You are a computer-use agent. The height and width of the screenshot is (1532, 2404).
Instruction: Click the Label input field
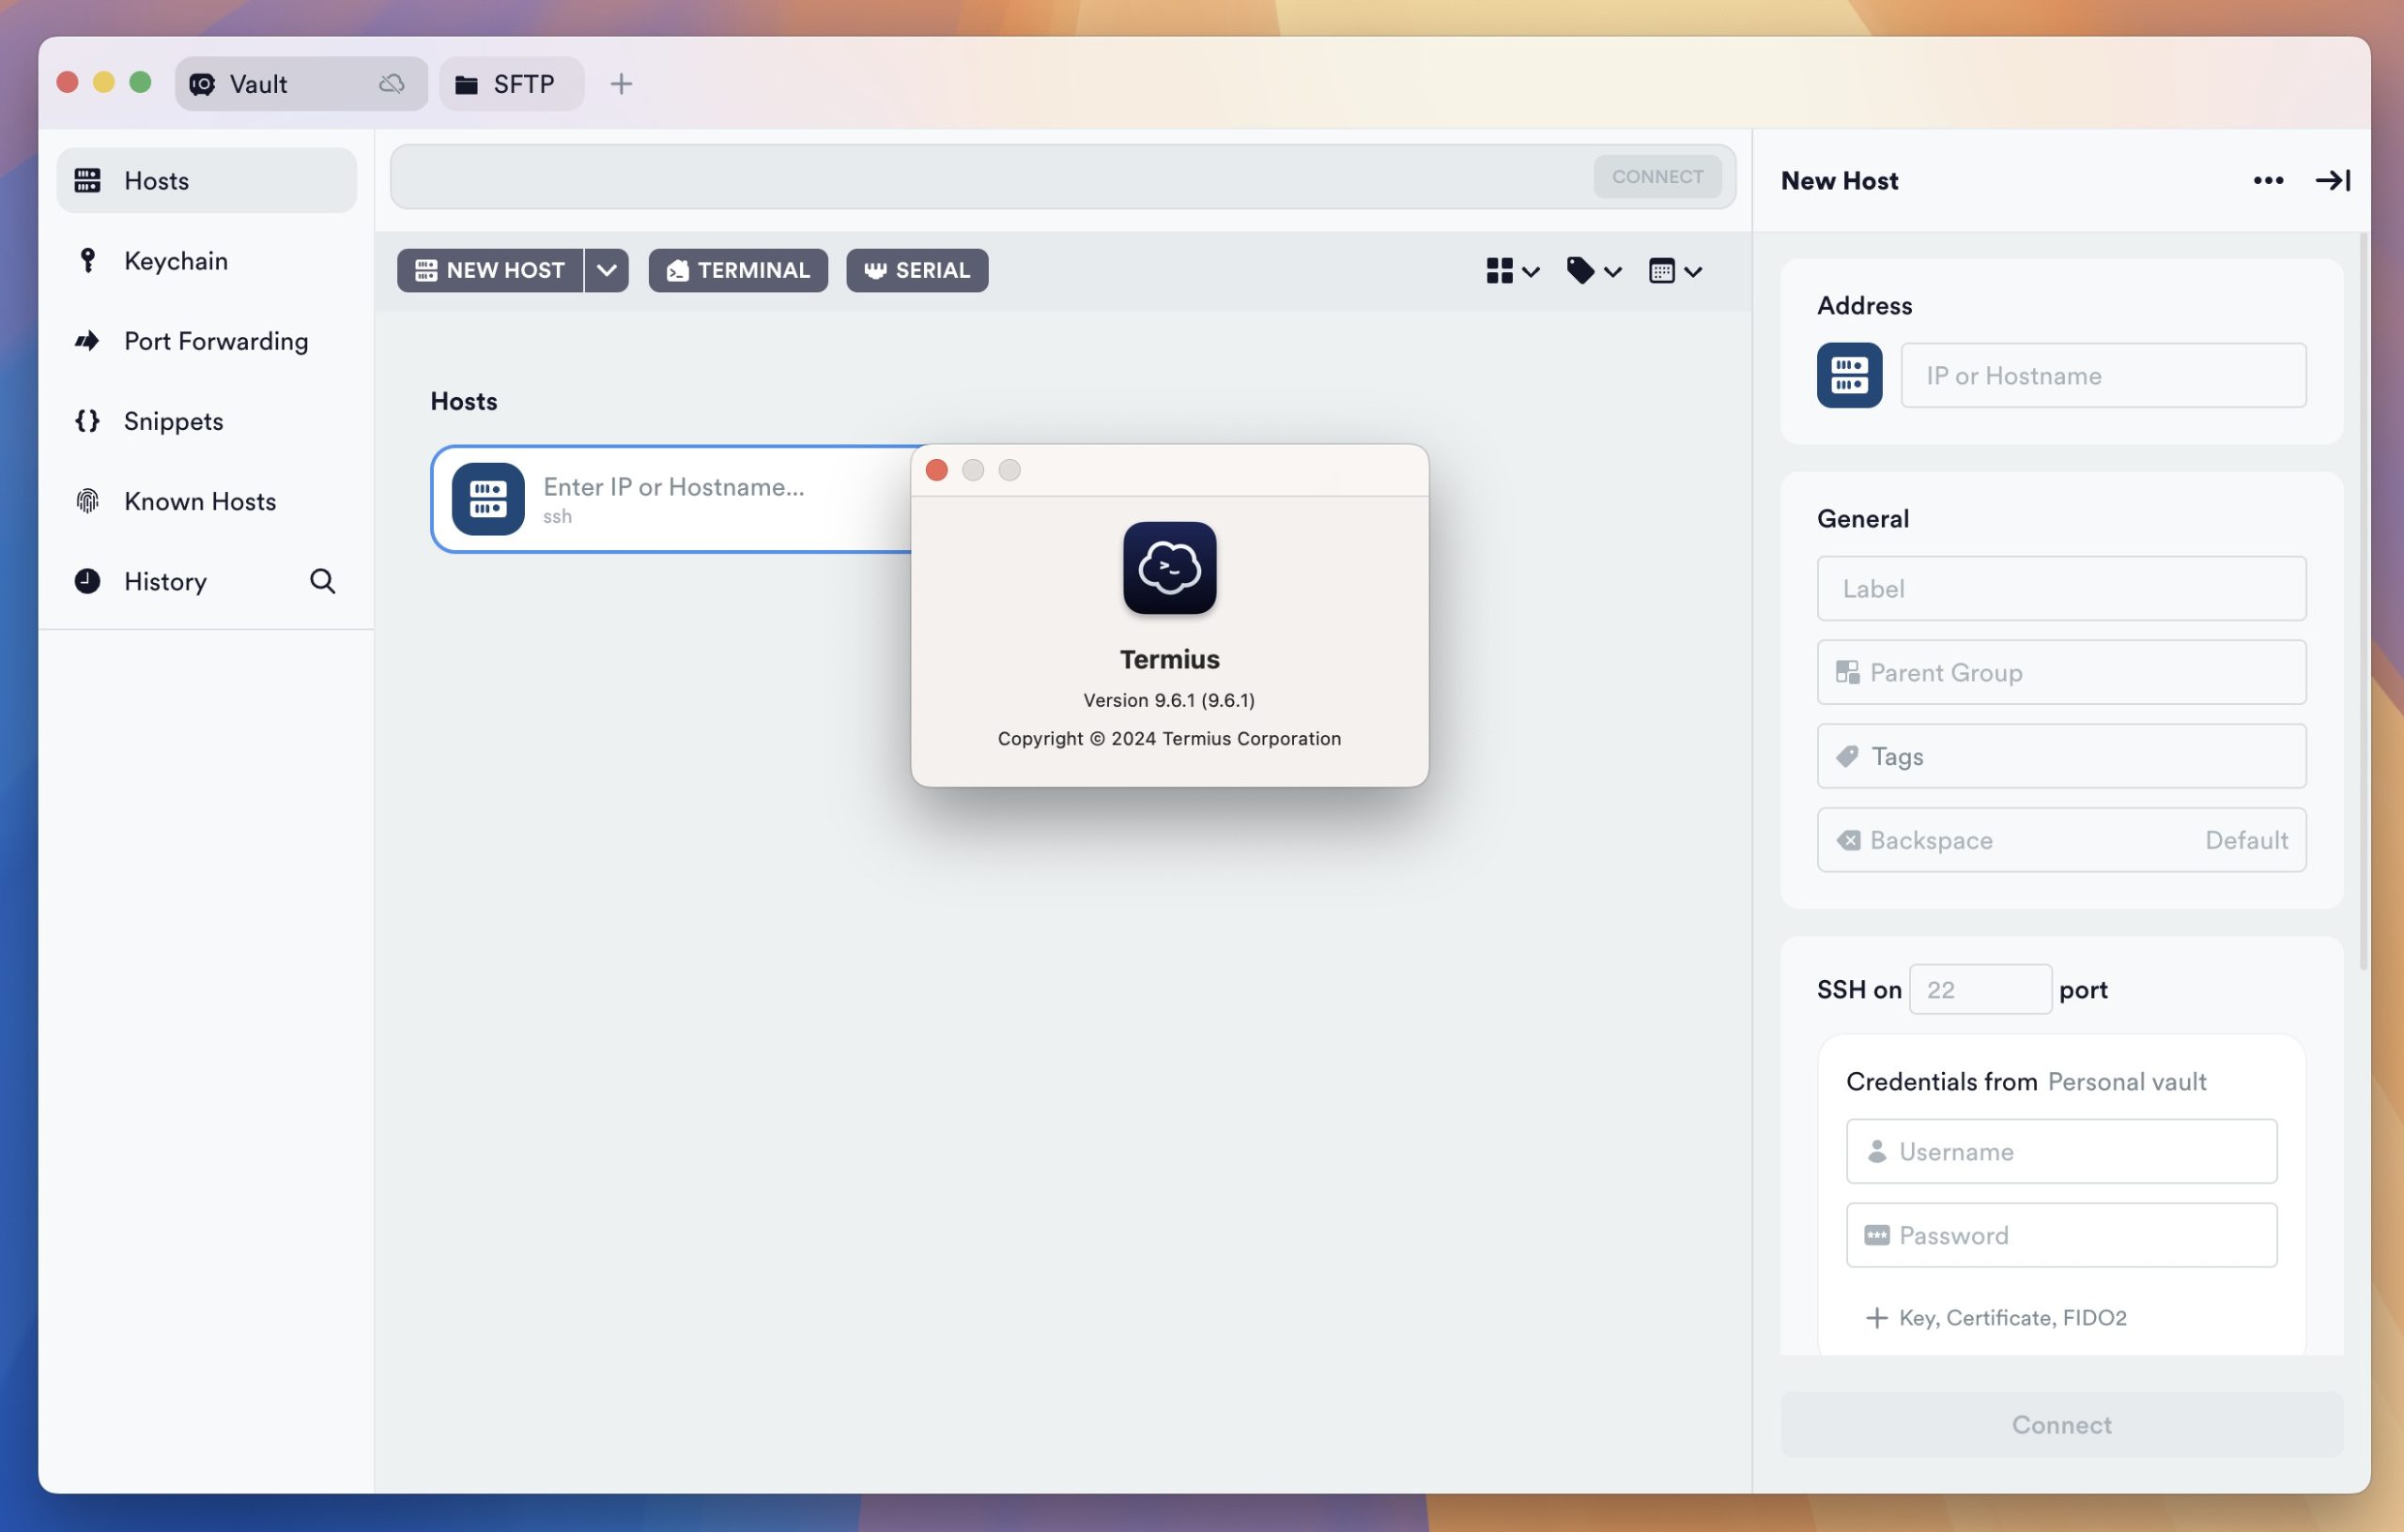2060,589
